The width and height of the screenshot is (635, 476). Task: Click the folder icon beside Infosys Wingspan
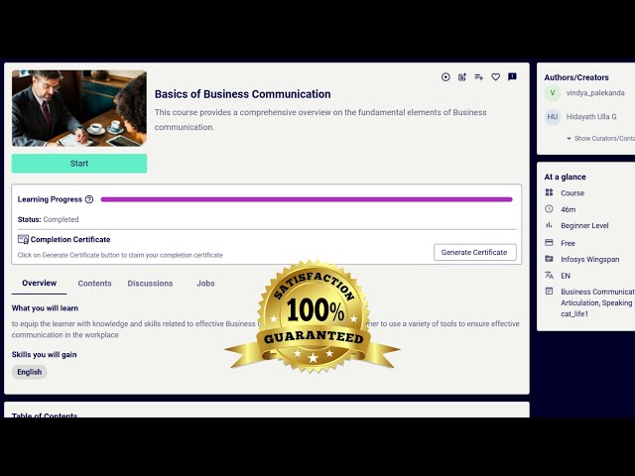549,259
